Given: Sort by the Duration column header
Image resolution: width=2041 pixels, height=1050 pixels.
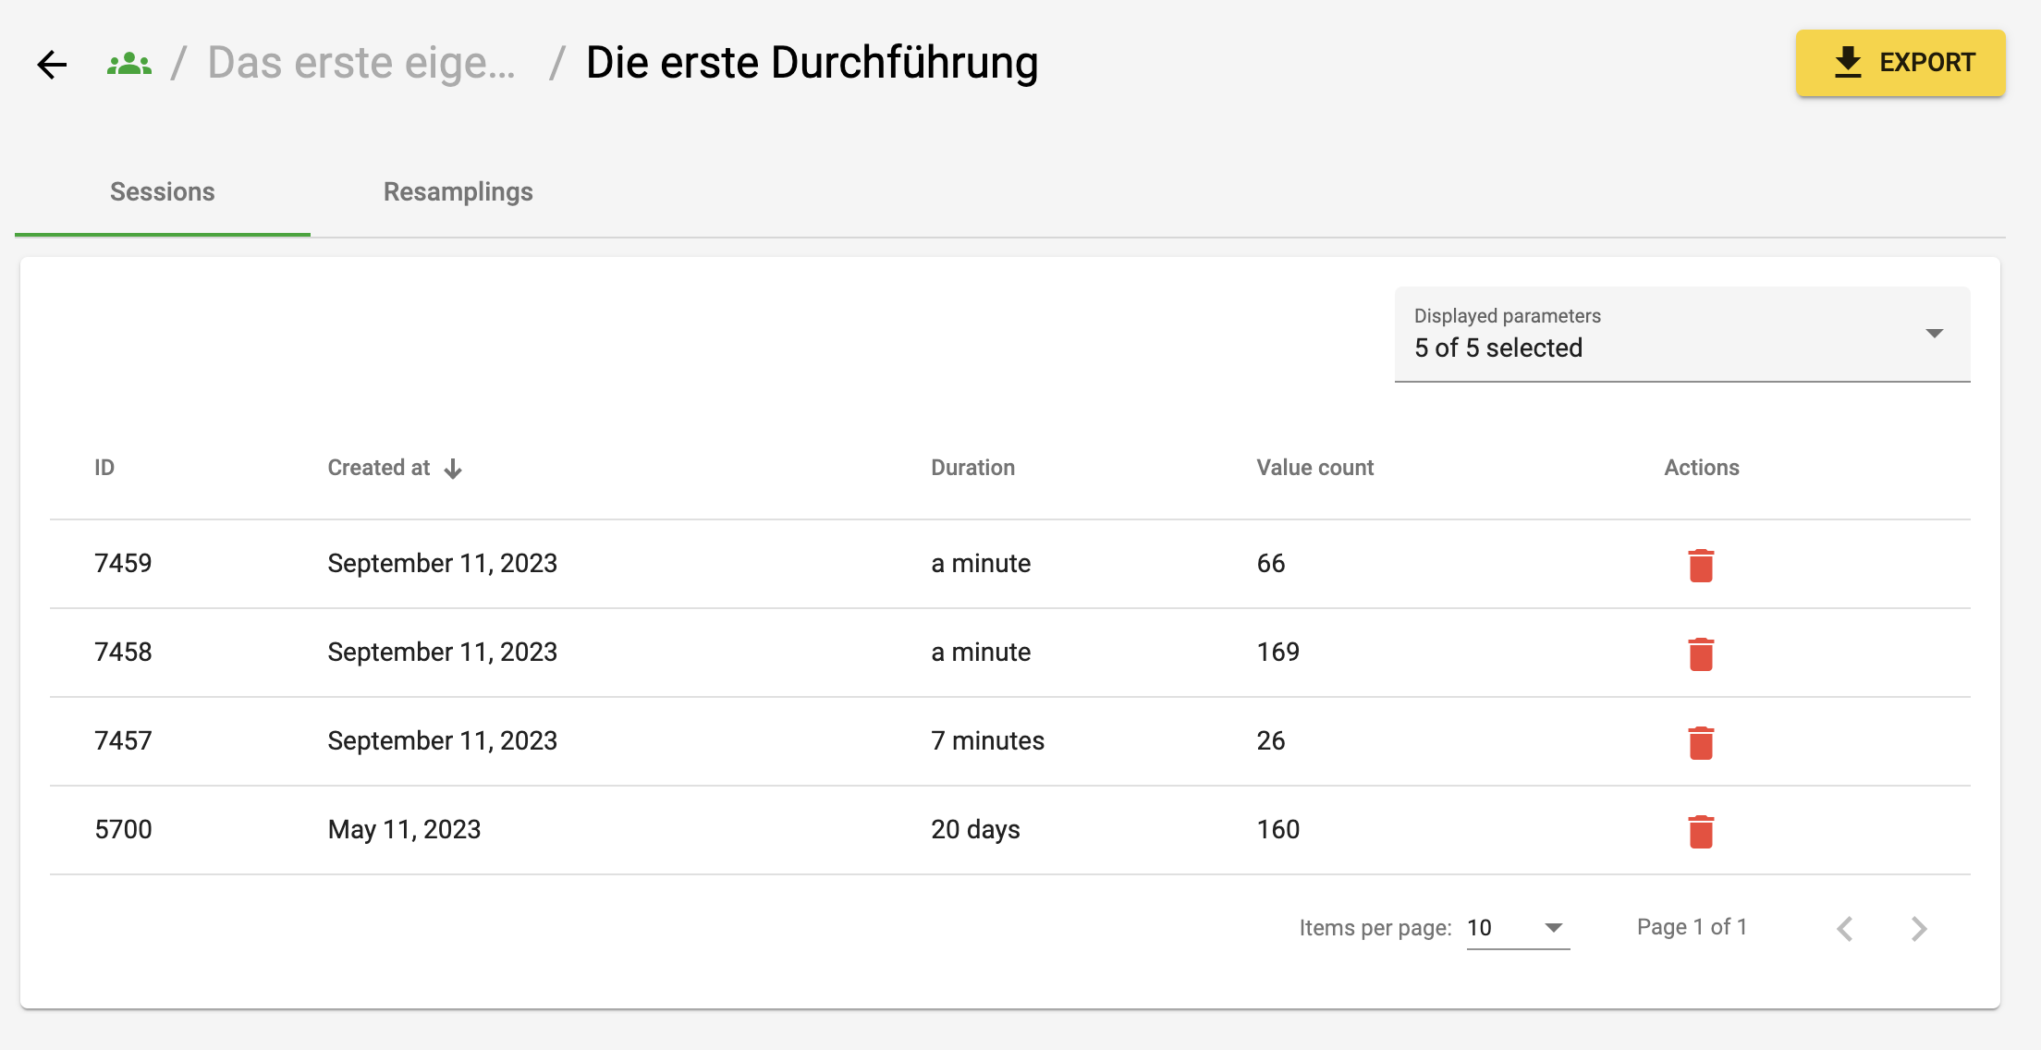Looking at the screenshot, I should coord(972,468).
